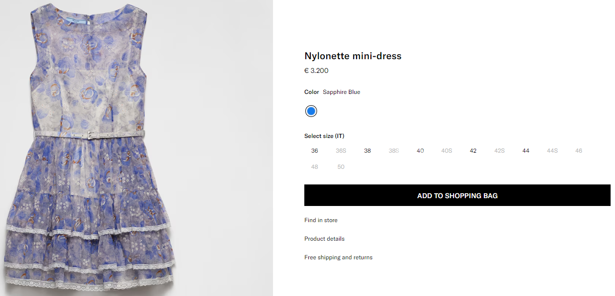Choose size 44
615x296 pixels.
(x=526, y=151)
